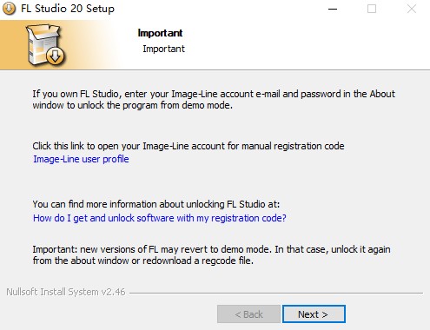Click the FL Studio setup title bar icon
Image resolution: width=430 pixels, height=330 pixels.
9,9
